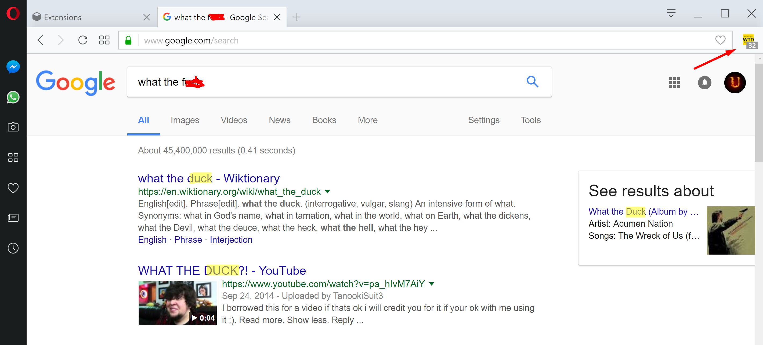The height and width of the screenshot is (345, 763).
Task: Play the YouTube video thumbnail
Action: pyautogui.click(x=178, y=303)
